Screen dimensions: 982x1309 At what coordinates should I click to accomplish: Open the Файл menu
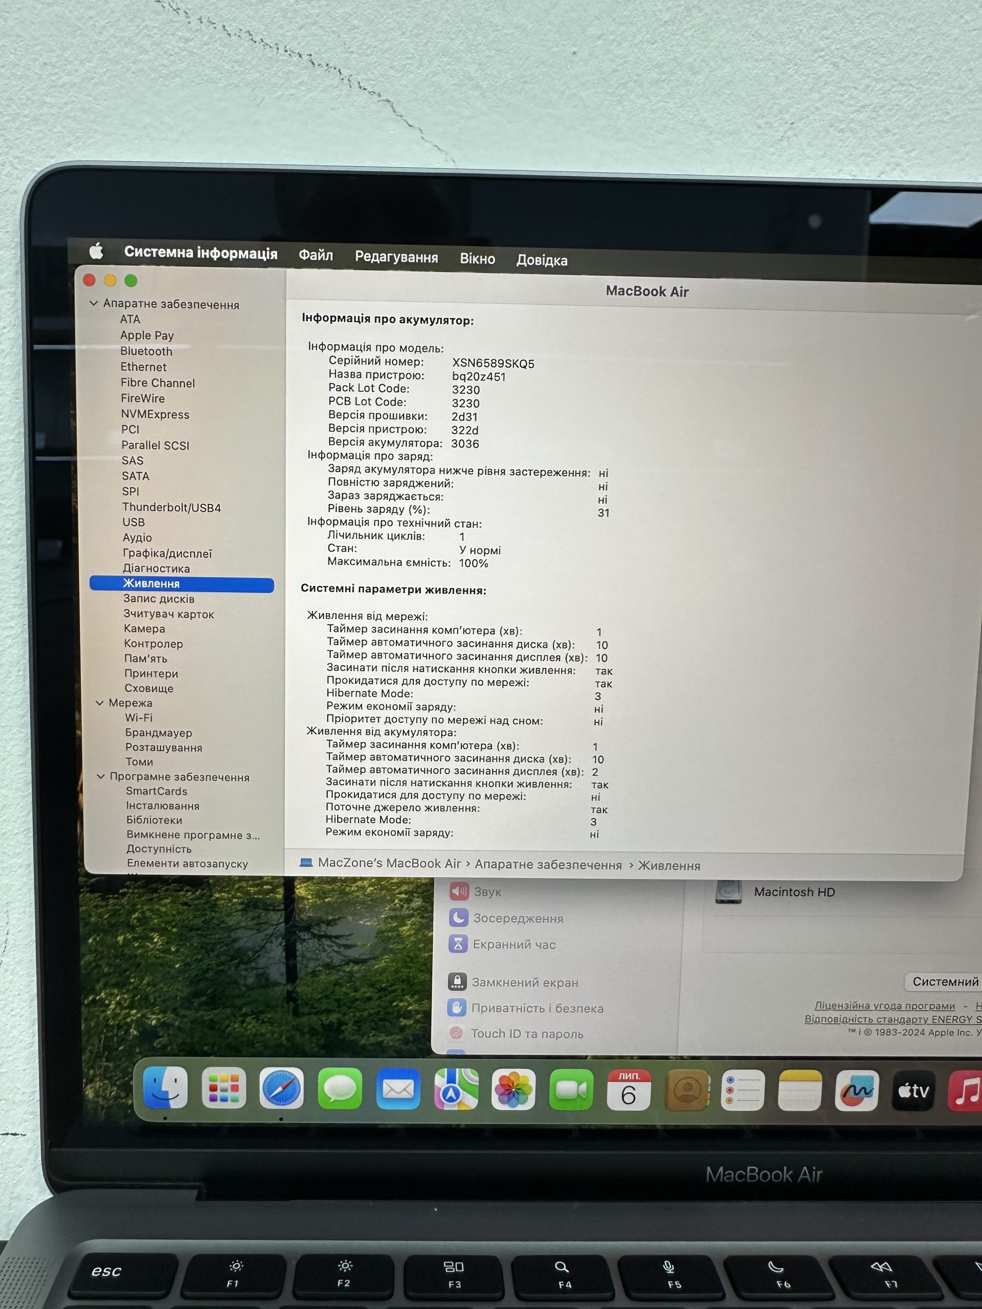click(316, 255)
